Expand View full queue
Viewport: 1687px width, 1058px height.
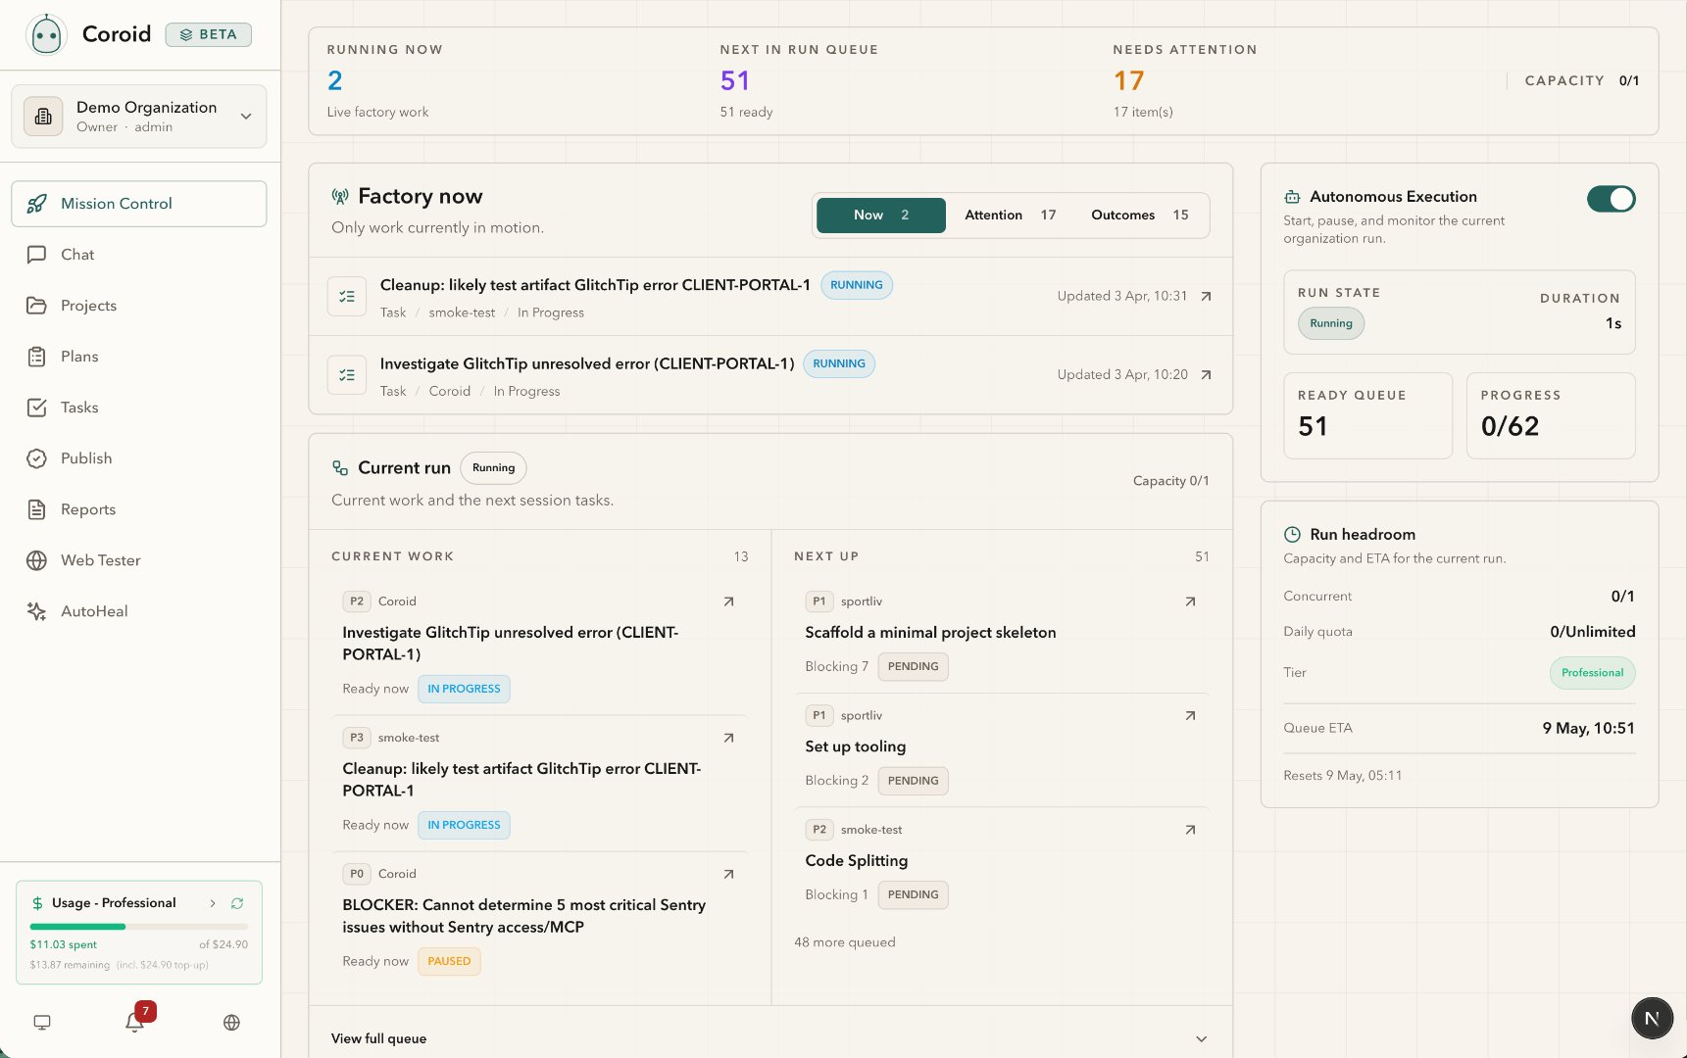(x=770, y=1038)
